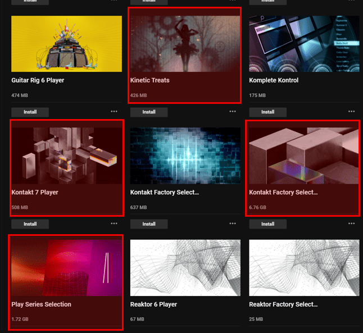The width and height of the screenshot is (363, 333).
Task: Click the 175 MB size label
Action: pos(257,95)
